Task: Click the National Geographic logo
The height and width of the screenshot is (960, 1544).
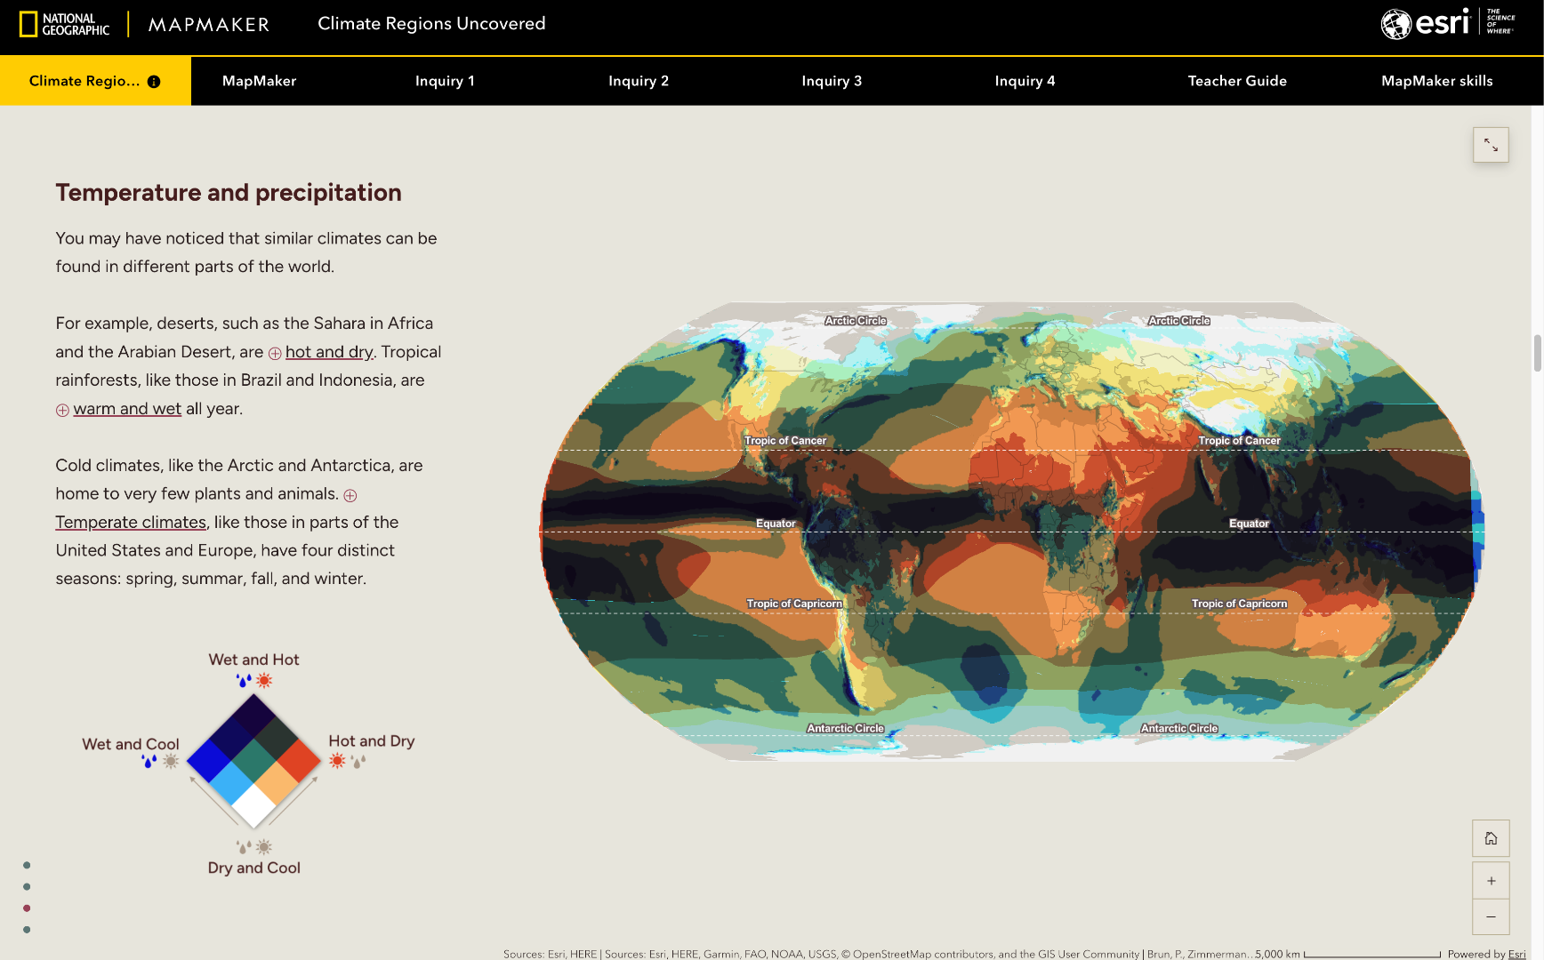Action: point(64,24)
